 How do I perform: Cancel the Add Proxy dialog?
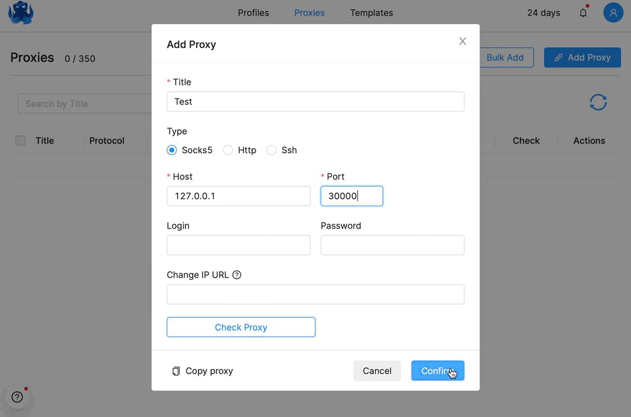click(x=377, y=371)
